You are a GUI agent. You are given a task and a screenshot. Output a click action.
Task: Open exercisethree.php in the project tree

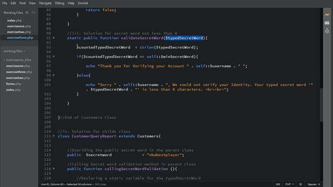[x=19, y=72]
